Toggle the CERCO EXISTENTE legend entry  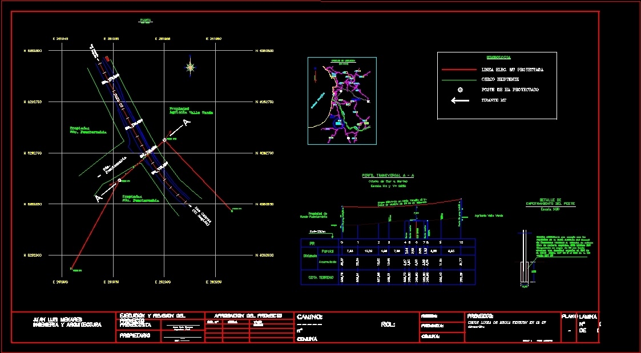point(459,80)
